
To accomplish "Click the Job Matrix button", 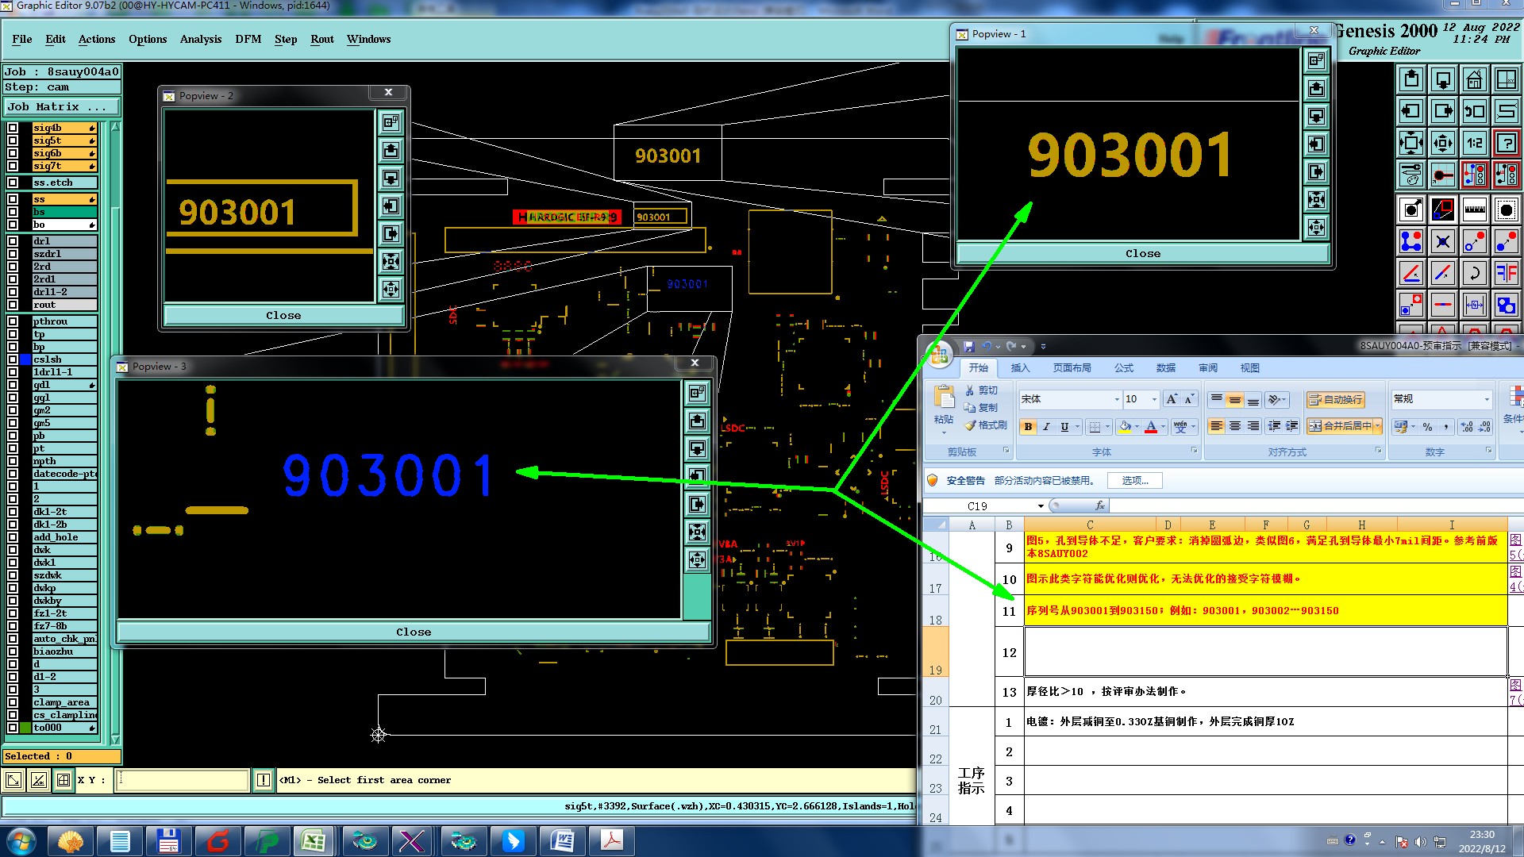I will click(x=61, y=106).
